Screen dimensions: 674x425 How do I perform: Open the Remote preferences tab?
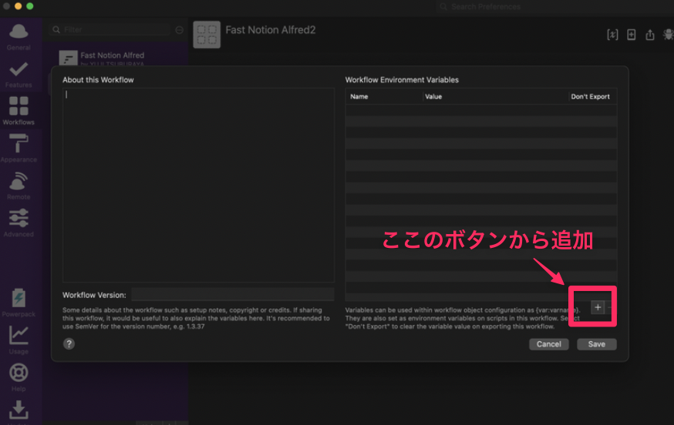pos(19,186)
